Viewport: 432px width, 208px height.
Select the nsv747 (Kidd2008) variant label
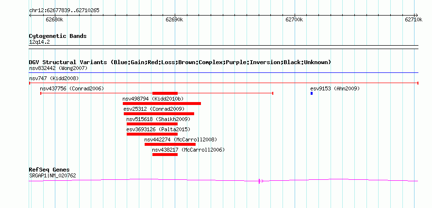point(54,78)
